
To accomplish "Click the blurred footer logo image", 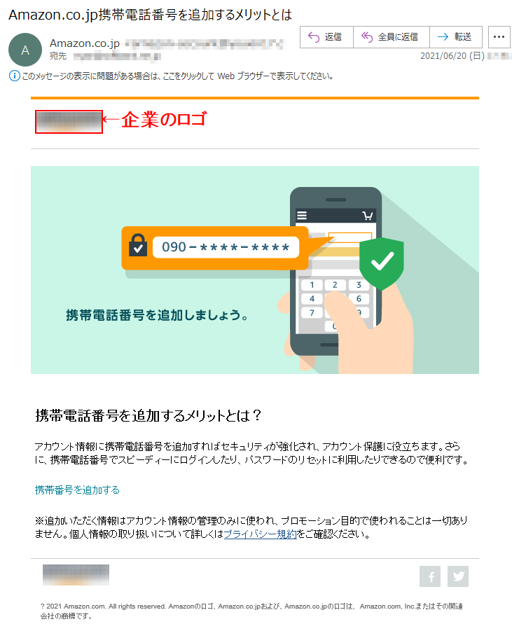I will point(76,575).
